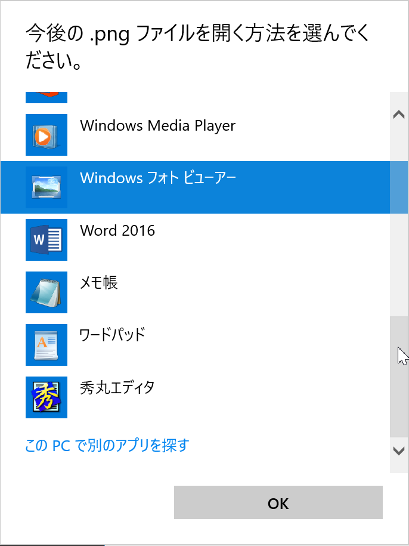This screenshot has width=409, height=546.
Task: Click the partly hidden app icon above Windows Media Player
Action: click(x=47, y=97)
